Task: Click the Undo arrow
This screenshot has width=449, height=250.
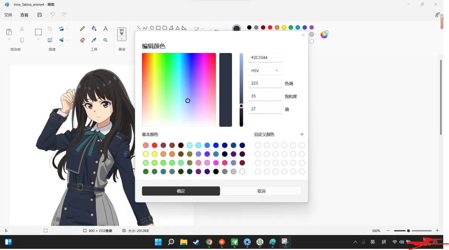Action: 52,15
